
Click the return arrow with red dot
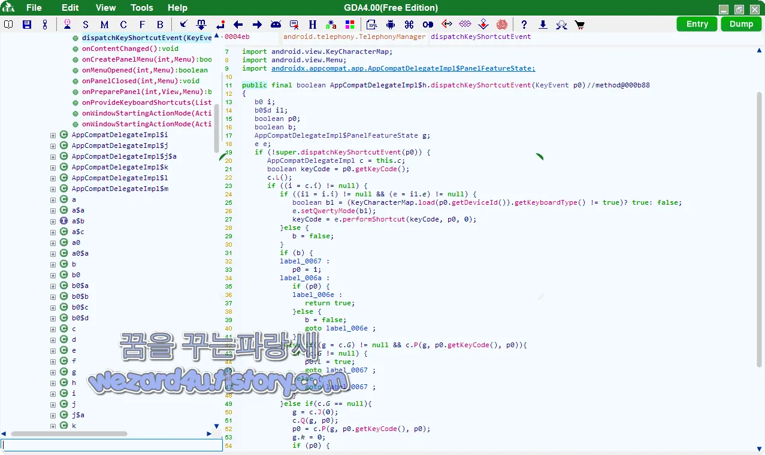(220, 25)
